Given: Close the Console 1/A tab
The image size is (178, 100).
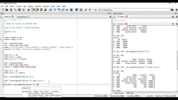Looking at the screenshot, I should tap(127, 24).
